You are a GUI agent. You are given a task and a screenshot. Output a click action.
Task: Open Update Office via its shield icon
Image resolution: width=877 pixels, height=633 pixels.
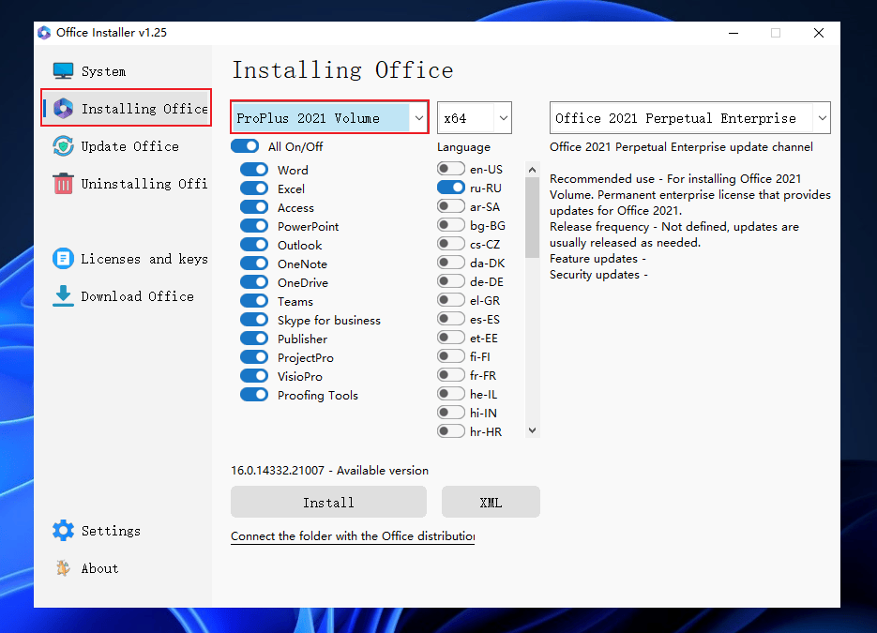click(63, 146)
